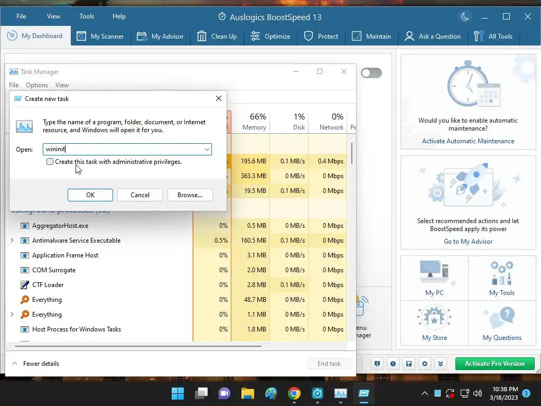The image size is (541, 406).
Task: Sort by Network column header
Action: pos(328,122)
